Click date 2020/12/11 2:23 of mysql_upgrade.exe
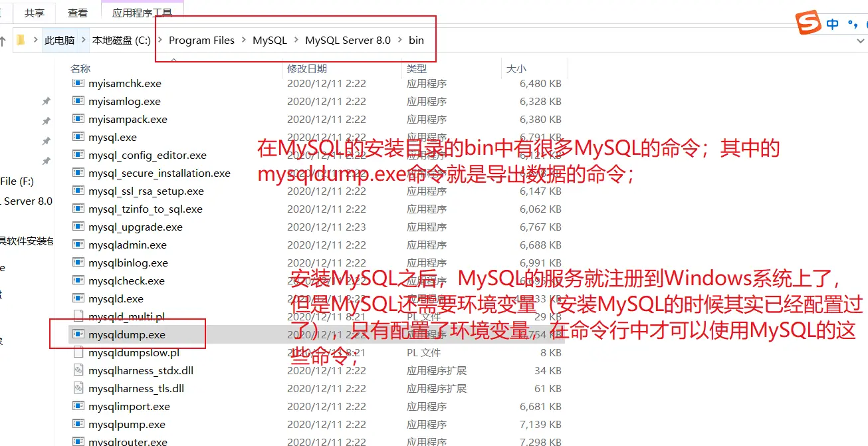 326,227
